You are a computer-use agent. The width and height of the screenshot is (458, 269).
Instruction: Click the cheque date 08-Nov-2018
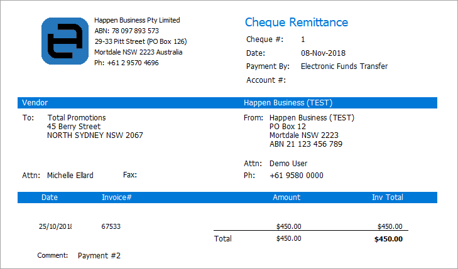tap(323, 53)
